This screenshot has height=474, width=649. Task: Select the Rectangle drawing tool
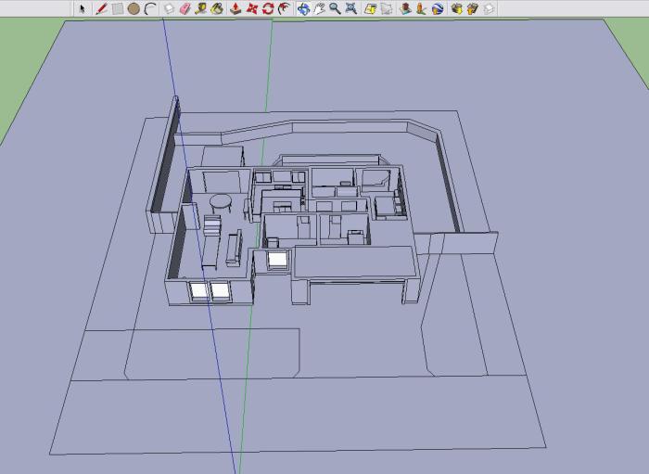pos(118,8)
